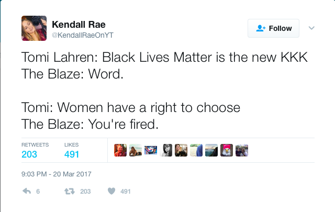The width and height of the screenshot is (335, 212).
Task: Click the black-and-white portrait liker avatar
Action: tap(166, 150)
